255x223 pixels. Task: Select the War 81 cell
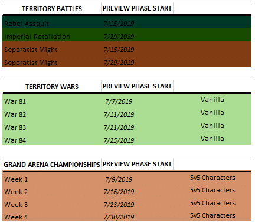15,101
